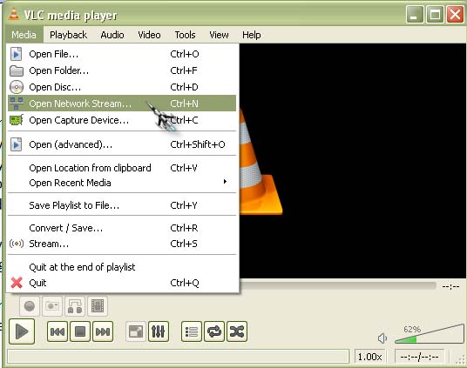467x368 pixels.
Task: Click the Record button
Action: tap(30, 306)
